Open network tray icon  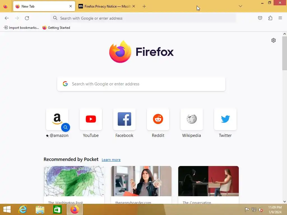click(x=254, y=209)
